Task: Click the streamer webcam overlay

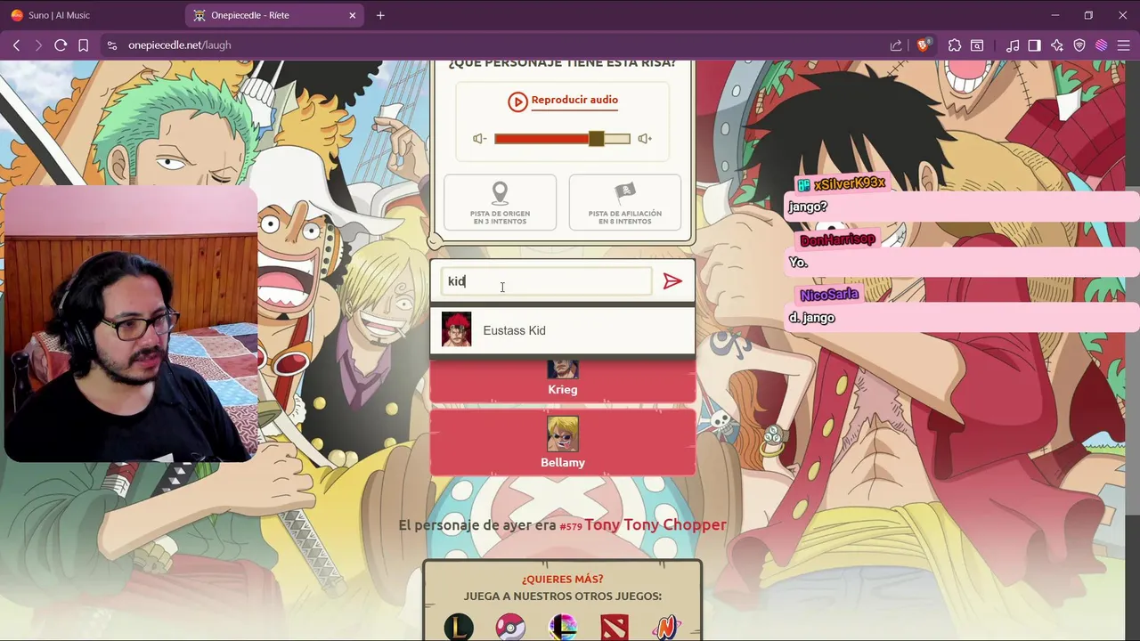Action: [x=130, y=324]
